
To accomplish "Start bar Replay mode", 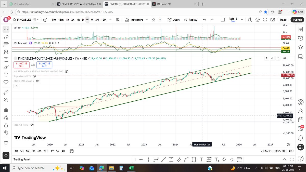I will pos(190,20).
